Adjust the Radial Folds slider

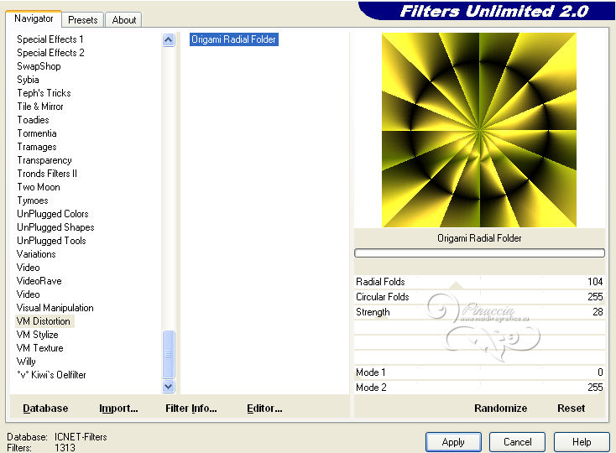click(x=479, y=282)
